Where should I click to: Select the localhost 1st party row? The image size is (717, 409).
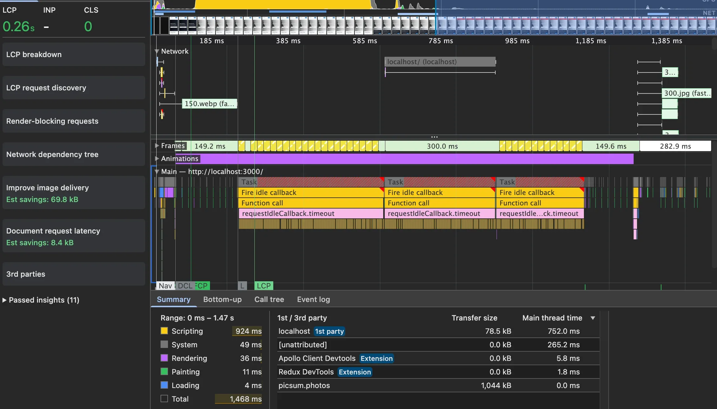click(x=438, y=331)
